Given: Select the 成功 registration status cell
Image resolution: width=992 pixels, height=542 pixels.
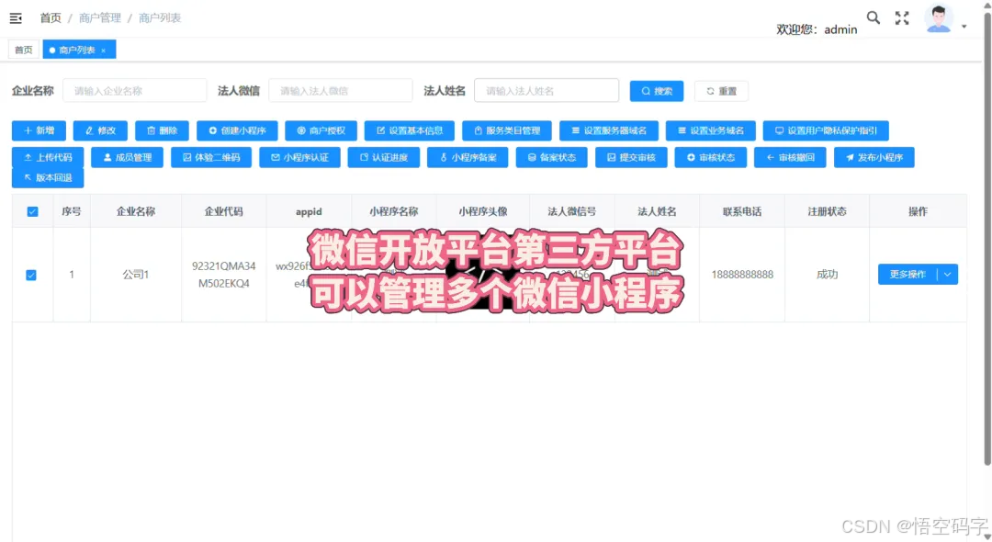Looking at the screenshot, I should tap(827, 275).
